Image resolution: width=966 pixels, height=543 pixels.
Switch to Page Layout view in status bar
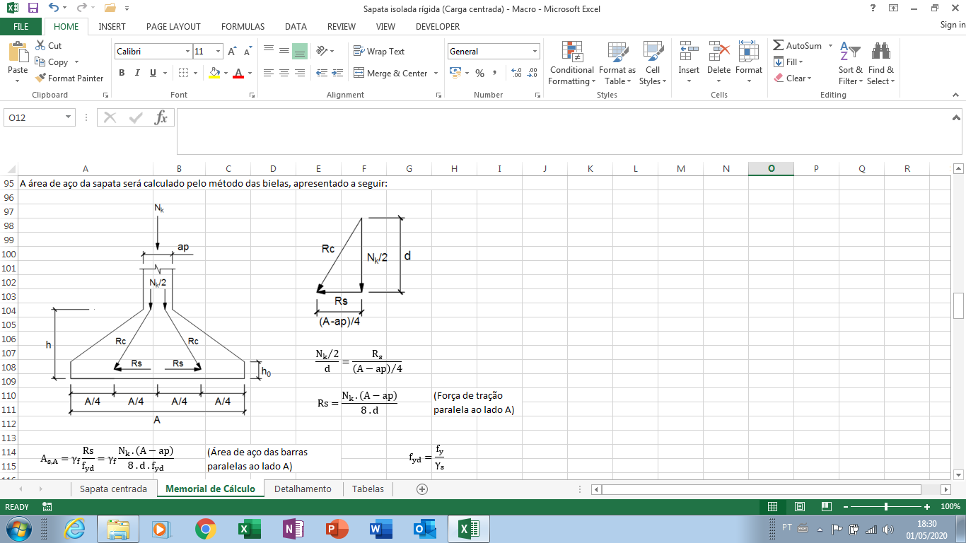tap(800, 507)
